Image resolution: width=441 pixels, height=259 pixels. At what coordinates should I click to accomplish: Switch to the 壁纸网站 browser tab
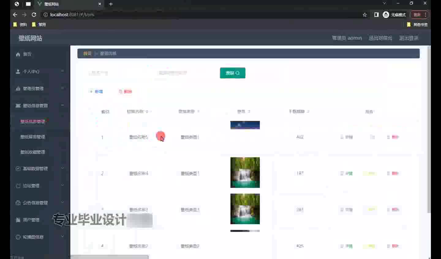pyautogui.click(x=70, y=4)
